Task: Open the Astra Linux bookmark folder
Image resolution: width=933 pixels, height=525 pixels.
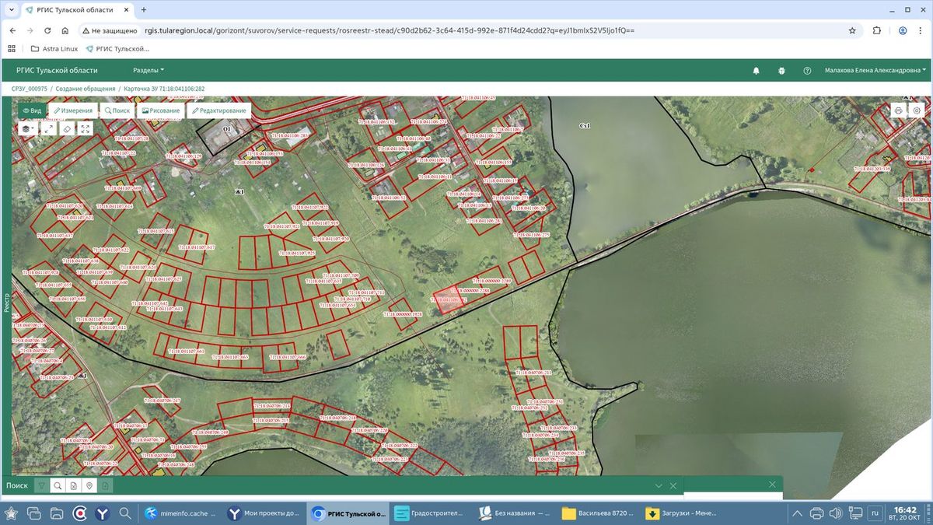Action: 54,48
